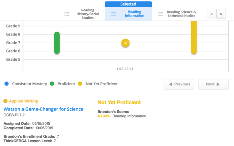Click the Next button
Screen dimensions: 234x146
pyautogui.click(x=213, y=84)
